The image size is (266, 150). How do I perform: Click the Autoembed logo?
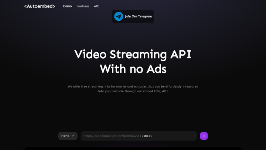pos(40,6)
